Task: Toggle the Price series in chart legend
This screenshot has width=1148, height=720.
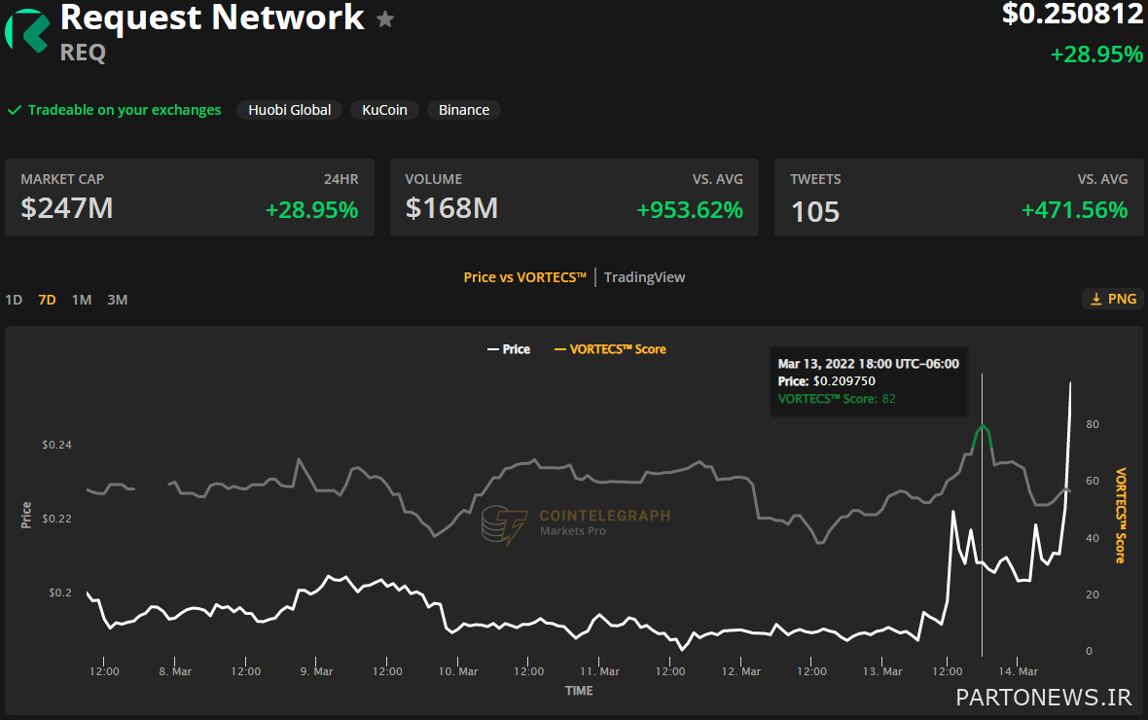Action: [x=509, y=349]
